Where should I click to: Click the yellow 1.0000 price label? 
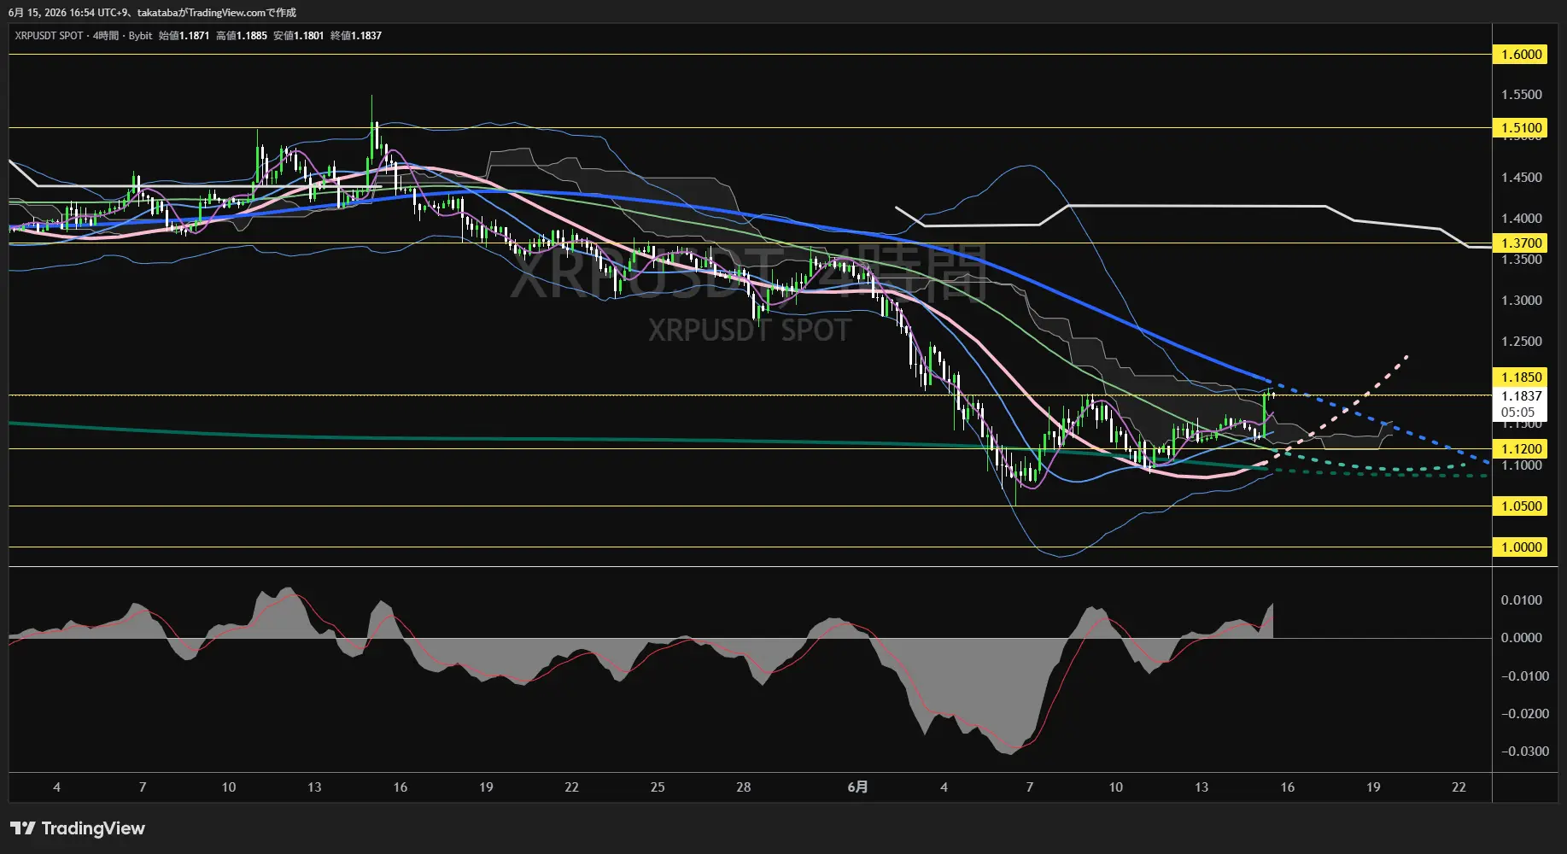coord(1521,547)
